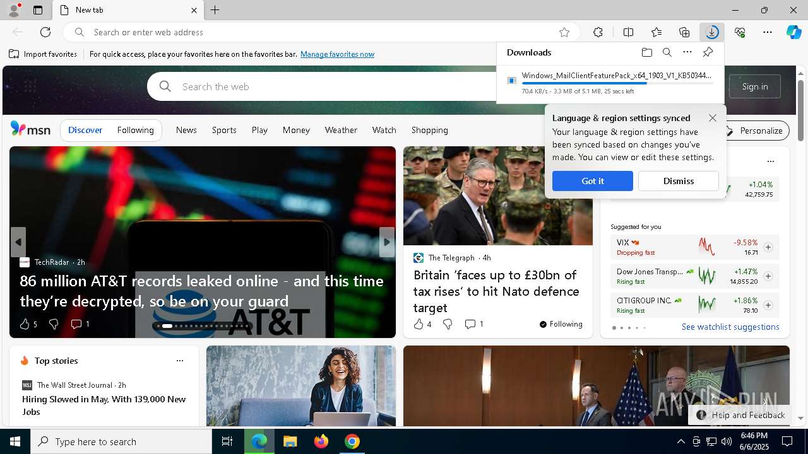808x454 pixels.
Task: Click Dismiss button
Action: pos(679,181)
